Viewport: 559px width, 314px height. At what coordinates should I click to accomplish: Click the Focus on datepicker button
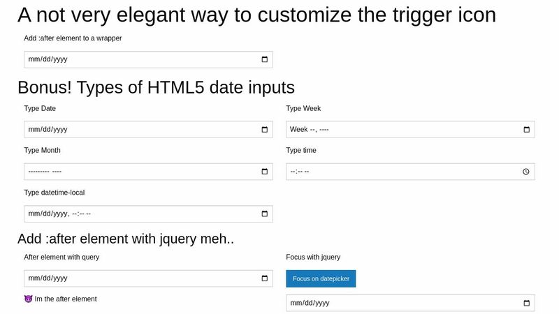pyautogui.click(x=321, y=278)
